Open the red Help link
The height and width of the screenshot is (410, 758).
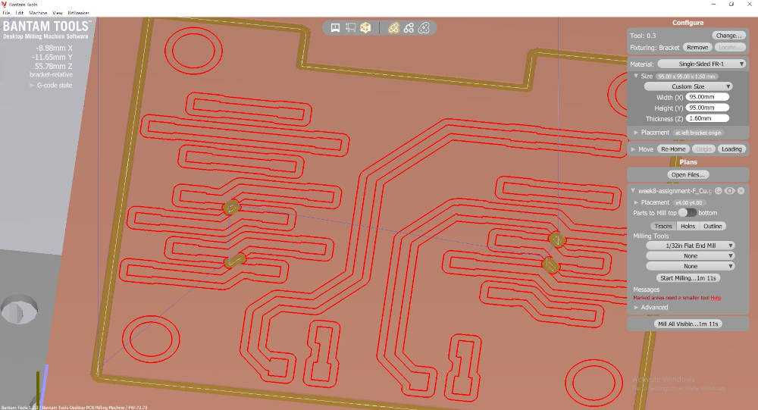[716, 298]
